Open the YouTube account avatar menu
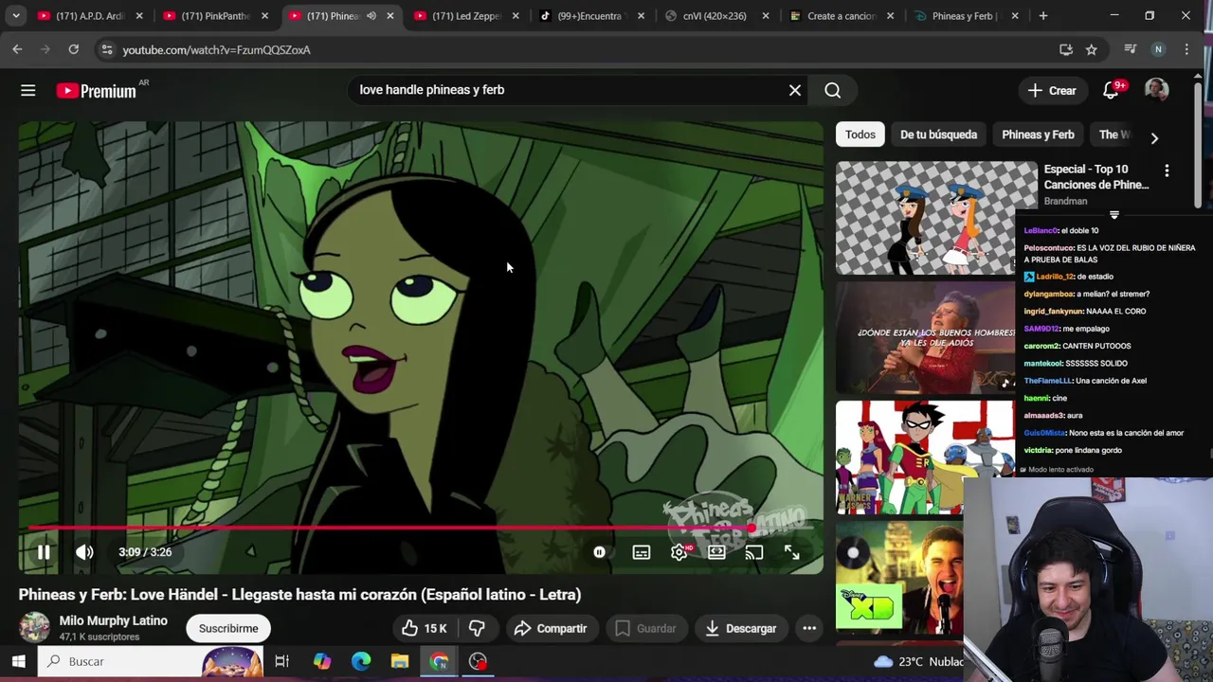The width and height of the screenshot is (1213, 682). [x=1156, y=90]
